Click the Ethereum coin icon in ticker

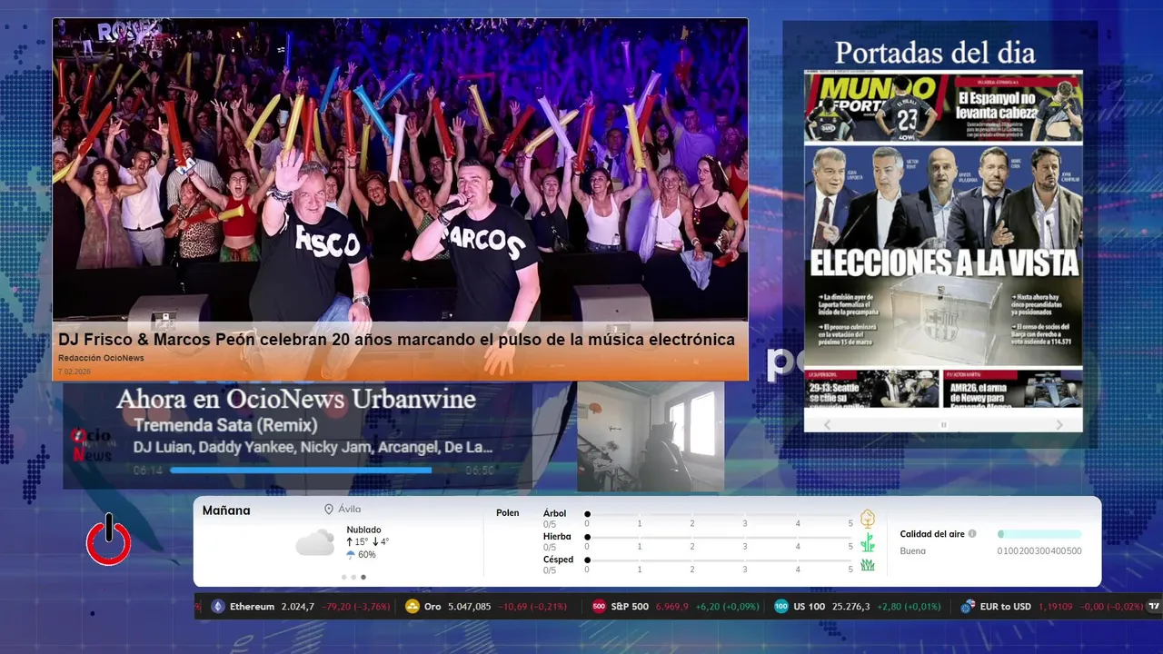click(218, 607)
